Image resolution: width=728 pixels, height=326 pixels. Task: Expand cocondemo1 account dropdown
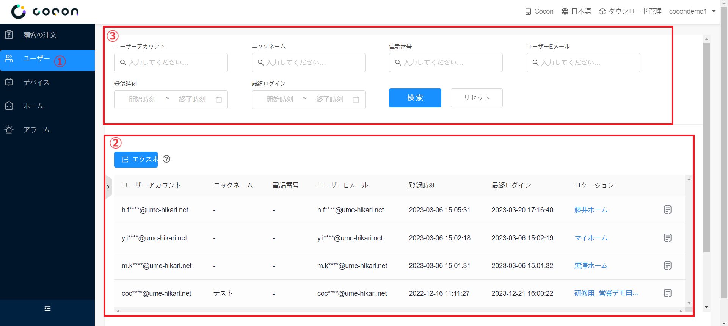point(692,11)
